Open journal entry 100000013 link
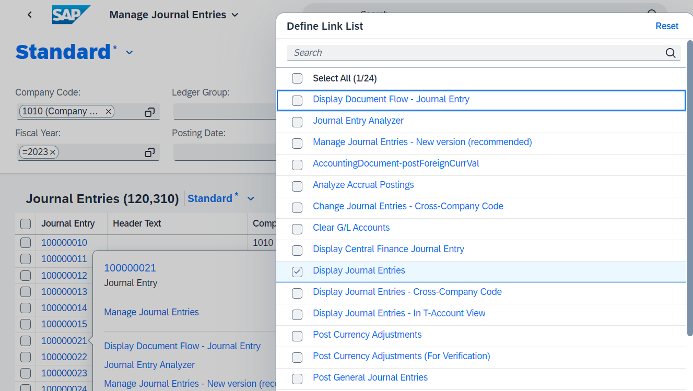The height and width of the screenshot is (391, 693). tap(64, 292)
